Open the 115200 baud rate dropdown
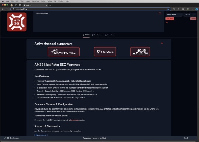 [190, 15]
